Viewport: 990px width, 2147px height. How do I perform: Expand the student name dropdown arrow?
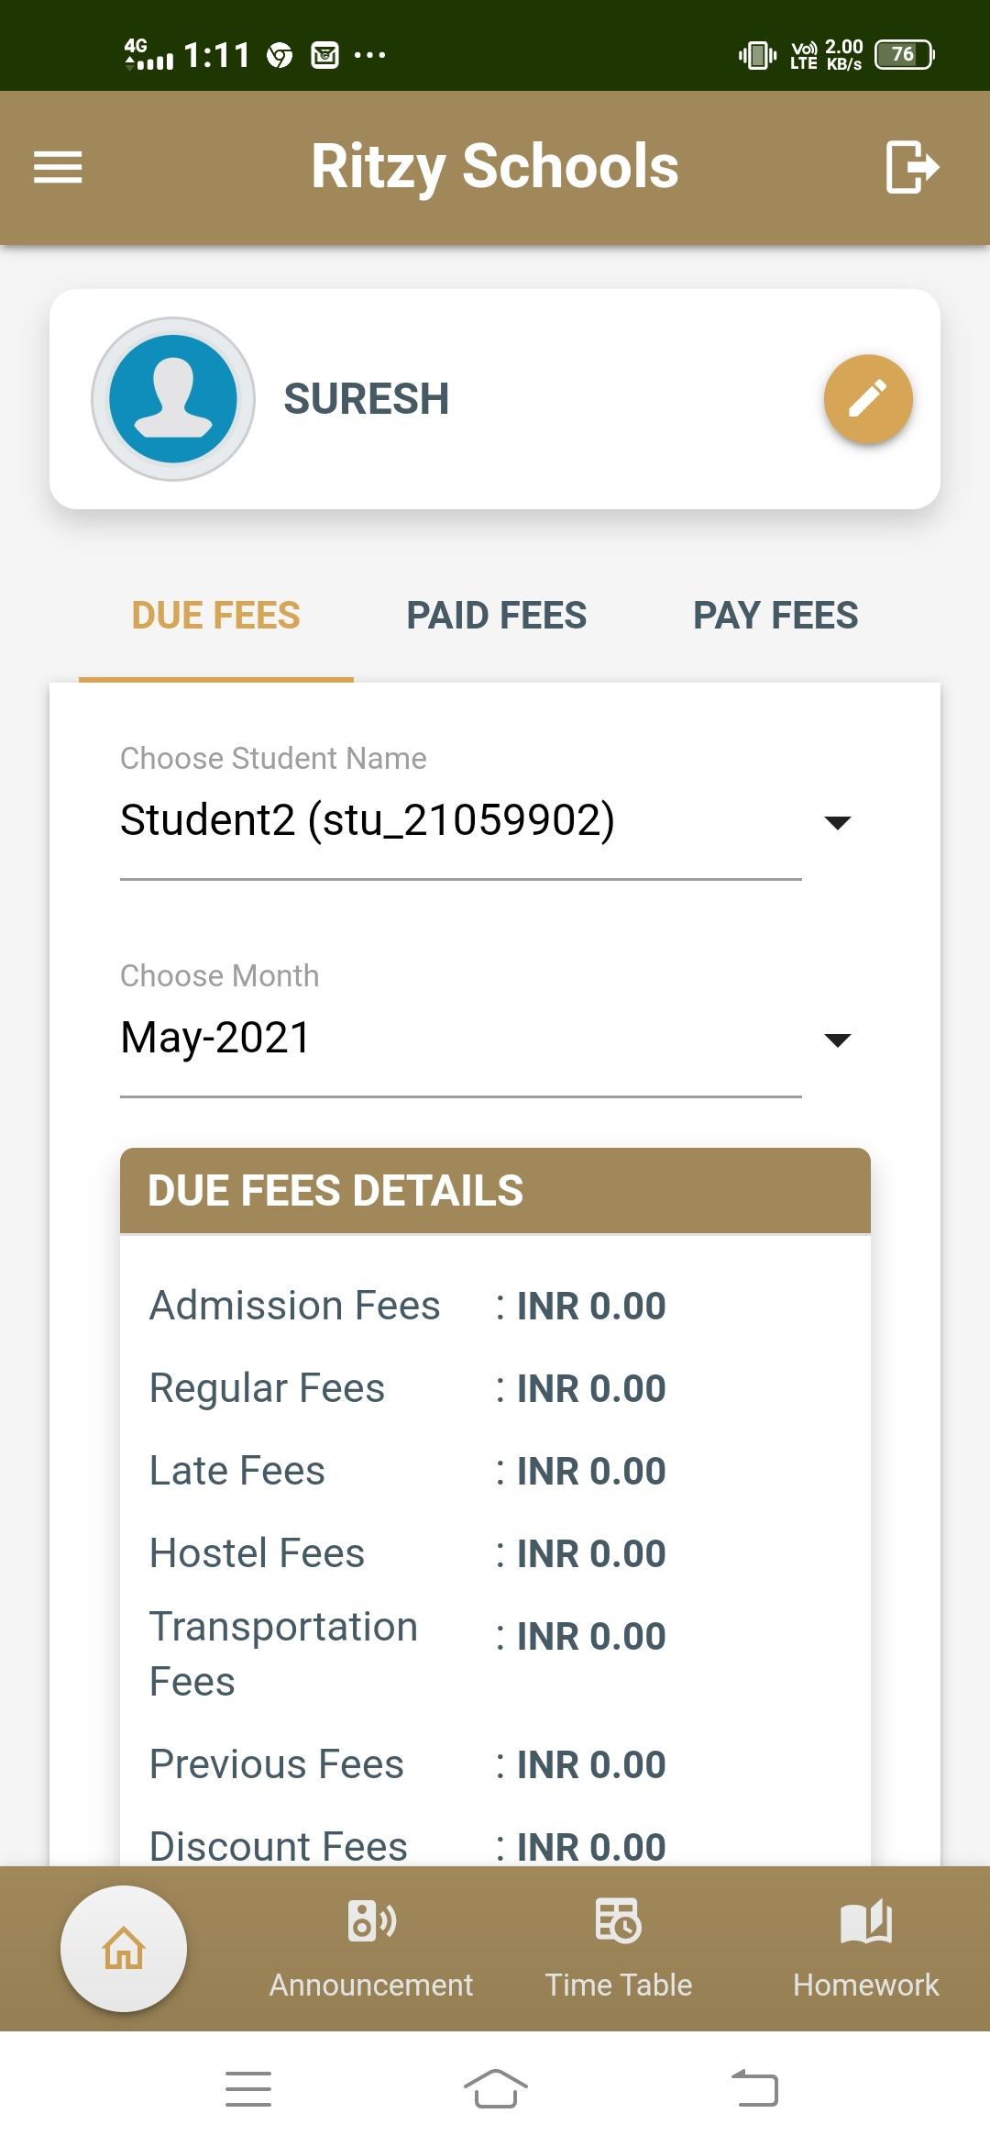(838, 822)
